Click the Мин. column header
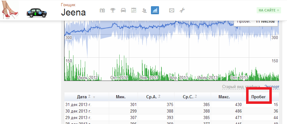The image size is (287, 124). point(120,97)
